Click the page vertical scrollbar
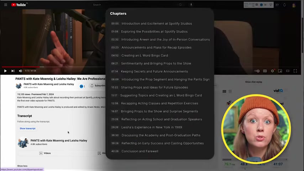This screenshot has height=171, width=304. point(303,35)
